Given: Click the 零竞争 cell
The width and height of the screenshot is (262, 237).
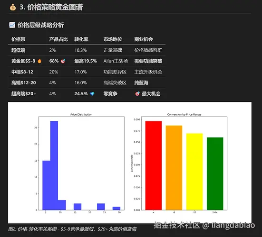Looking at the screenshot, I should pos(110,94).
